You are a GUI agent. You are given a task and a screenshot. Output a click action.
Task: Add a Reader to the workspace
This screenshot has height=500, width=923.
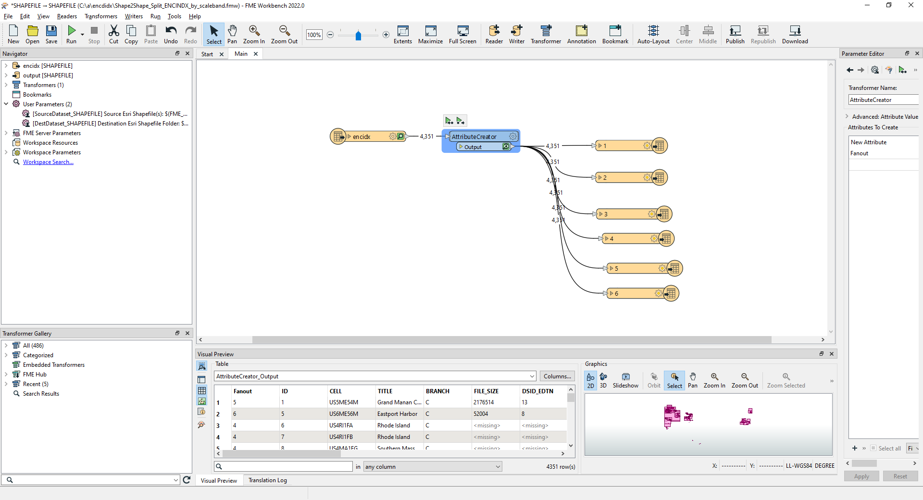[x=494, y=34]
